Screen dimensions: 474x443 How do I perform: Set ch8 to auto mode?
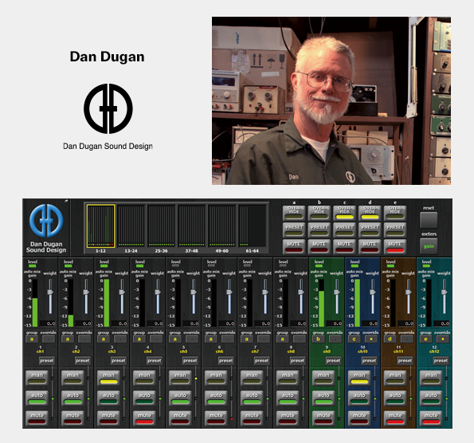288,398
